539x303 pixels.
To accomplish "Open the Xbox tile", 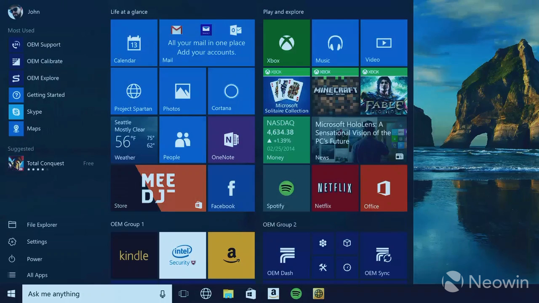I will tap(286, 43).
